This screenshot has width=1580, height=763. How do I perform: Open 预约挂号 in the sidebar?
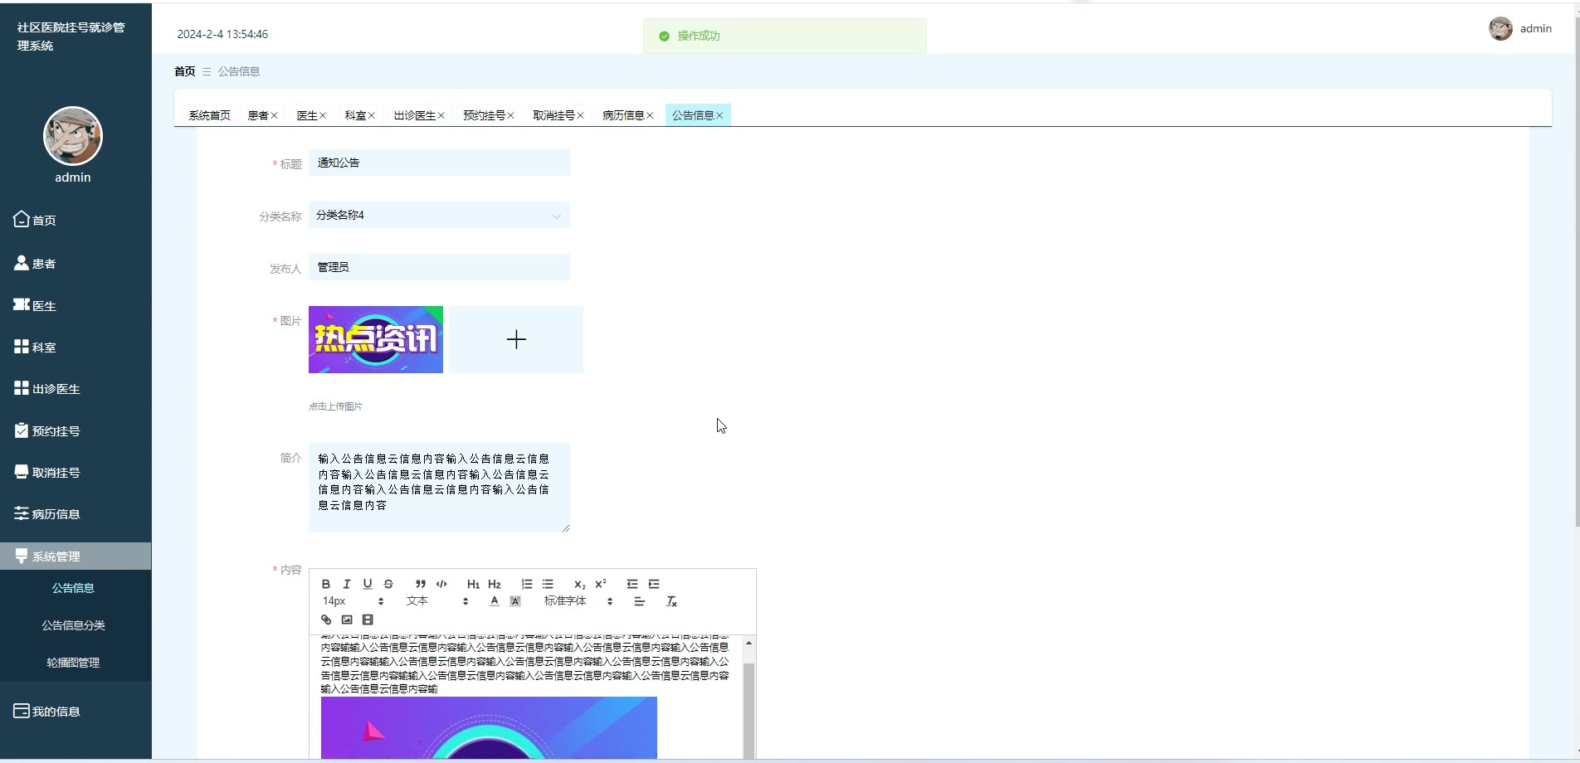[76, 430]
